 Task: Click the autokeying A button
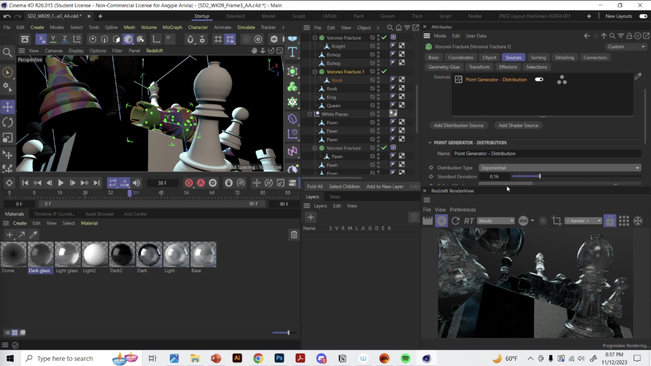click(201, 183)
